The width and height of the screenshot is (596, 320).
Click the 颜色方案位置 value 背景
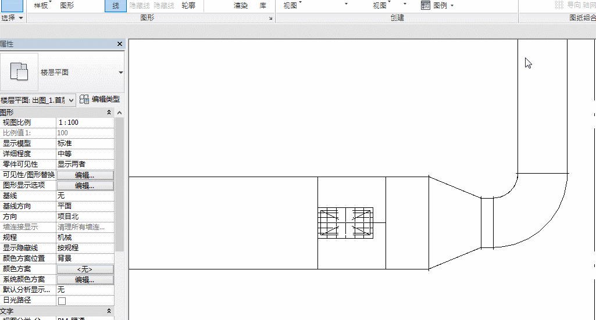coord(85,258)
